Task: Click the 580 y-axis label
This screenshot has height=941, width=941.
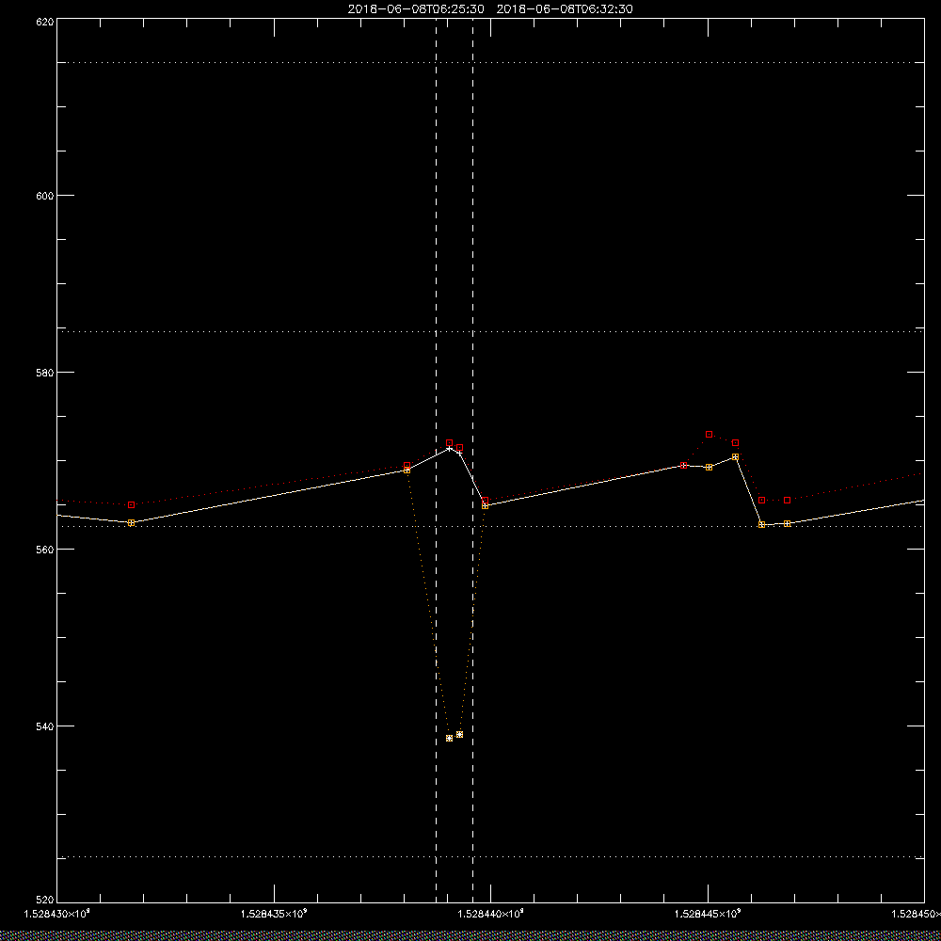Action: [46, 372]
